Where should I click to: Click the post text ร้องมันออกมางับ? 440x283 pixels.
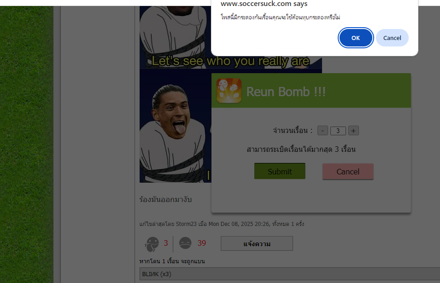165,200
